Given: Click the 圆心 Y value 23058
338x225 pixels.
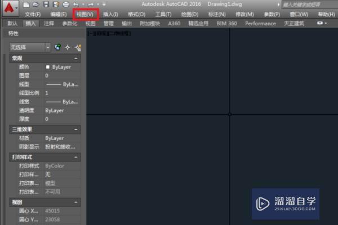Looking at the screenshot, I should (62, 219).
